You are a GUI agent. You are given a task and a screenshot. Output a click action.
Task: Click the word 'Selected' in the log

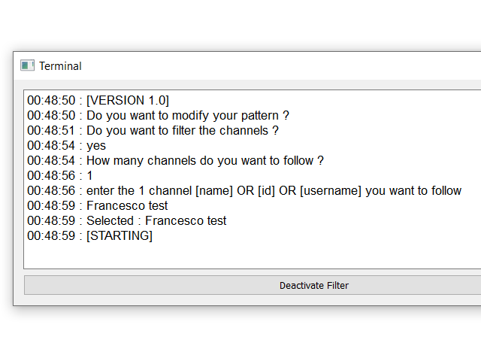click(x=110, y=220)
